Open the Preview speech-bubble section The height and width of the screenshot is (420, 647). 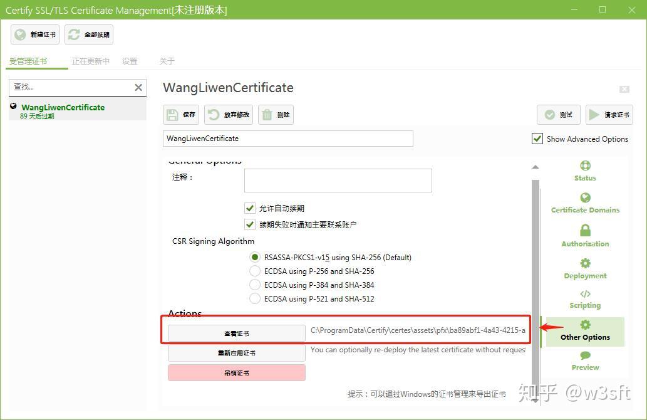[x=585, y=361]
